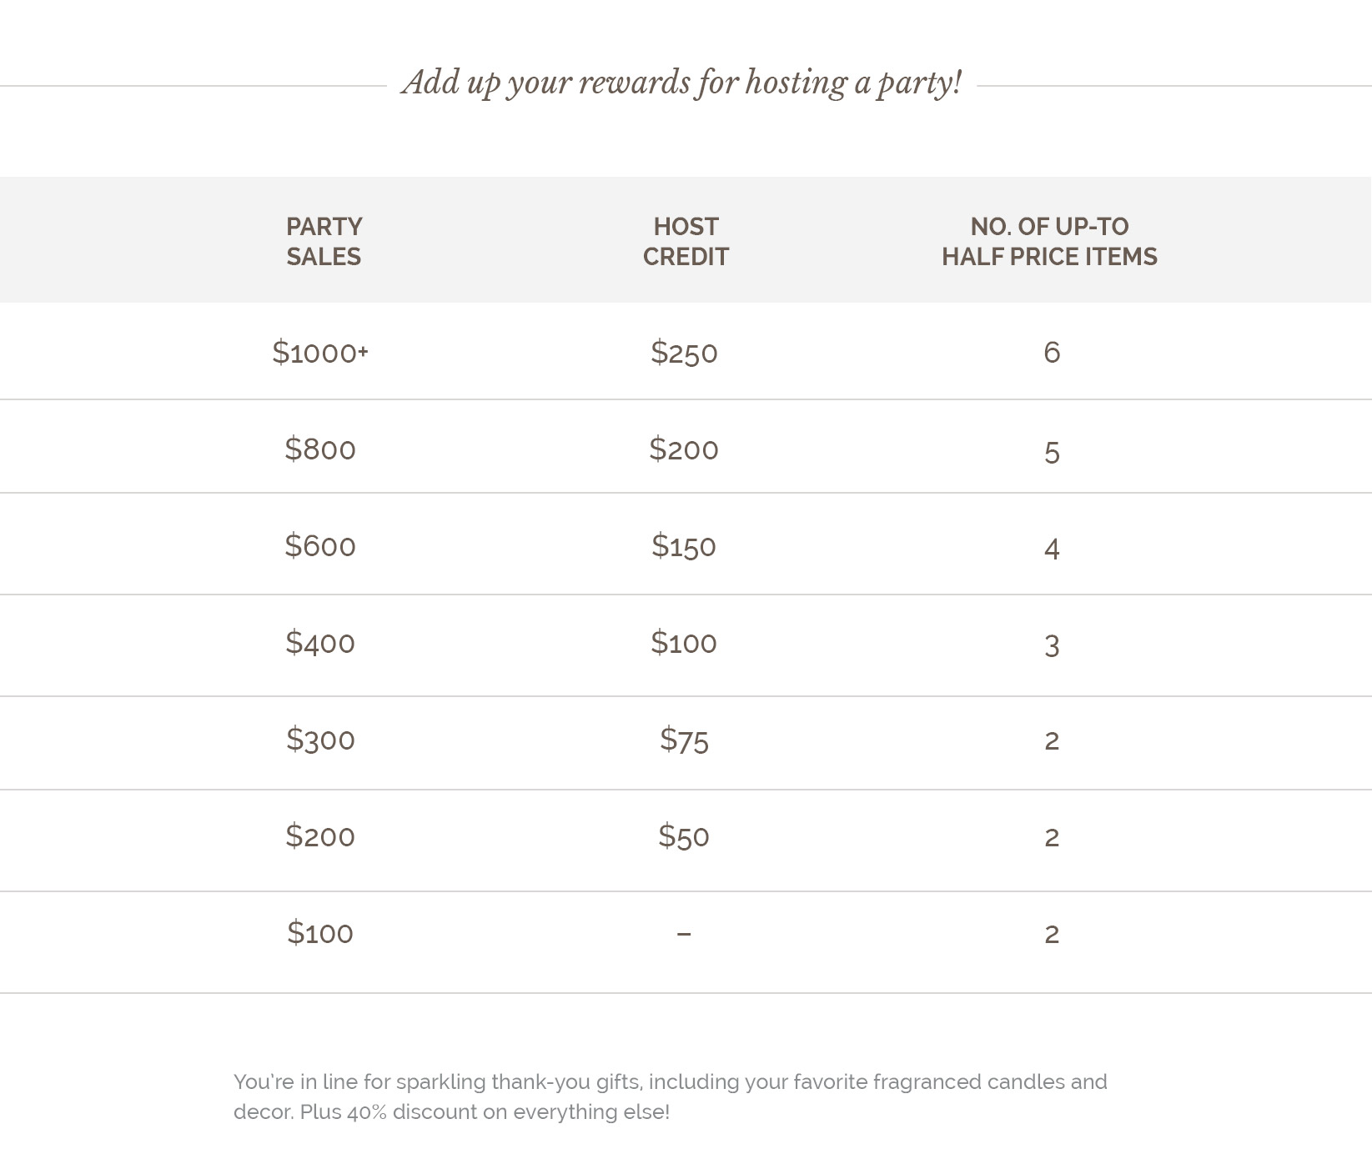Click the $200 host credit in the $800 row
This screenshot has height=1149, width=1372.
(684, 449)
